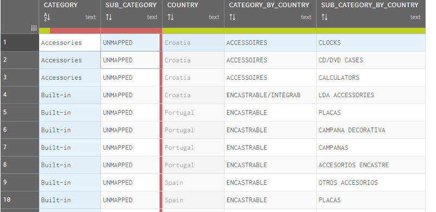This screenshot has height=212, width=436.
Task: Click the A-Z sort icon under CATEGORY
Action: point(47,17)
